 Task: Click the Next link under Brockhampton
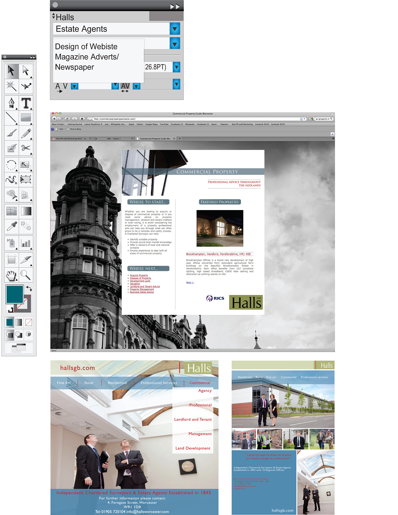point(190,283)
